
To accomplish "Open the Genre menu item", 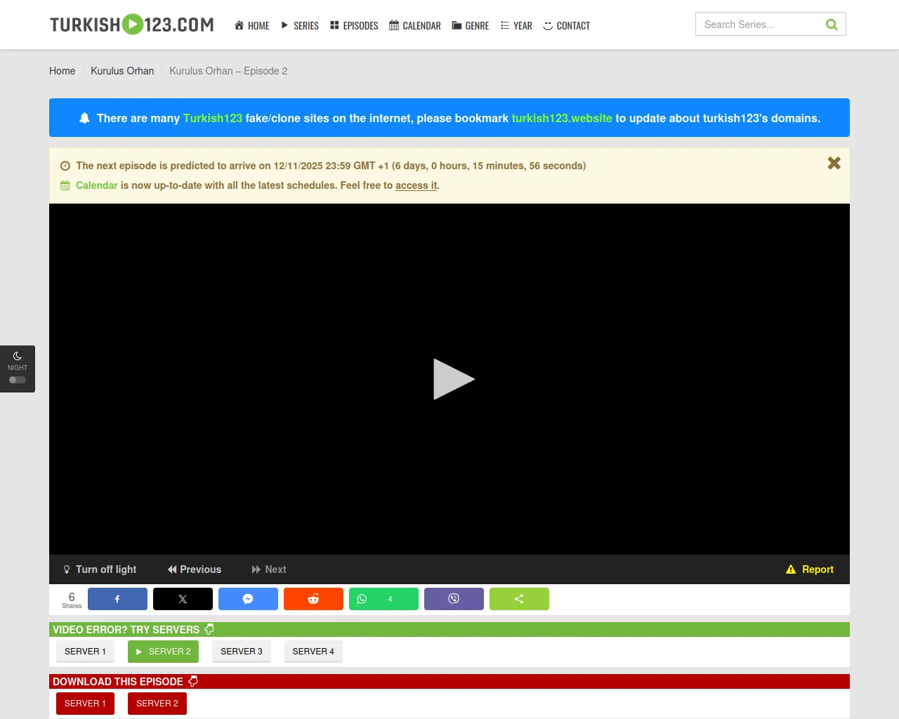I will pos(471,25).
